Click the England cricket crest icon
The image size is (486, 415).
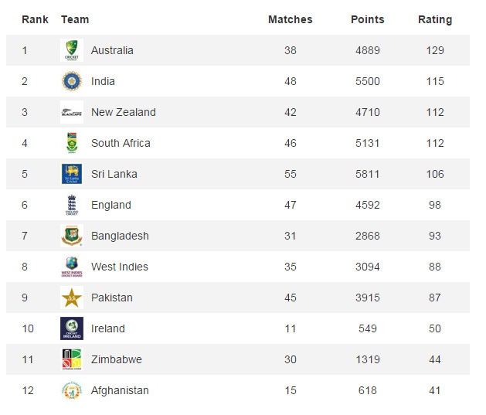[x=72, y=205]
